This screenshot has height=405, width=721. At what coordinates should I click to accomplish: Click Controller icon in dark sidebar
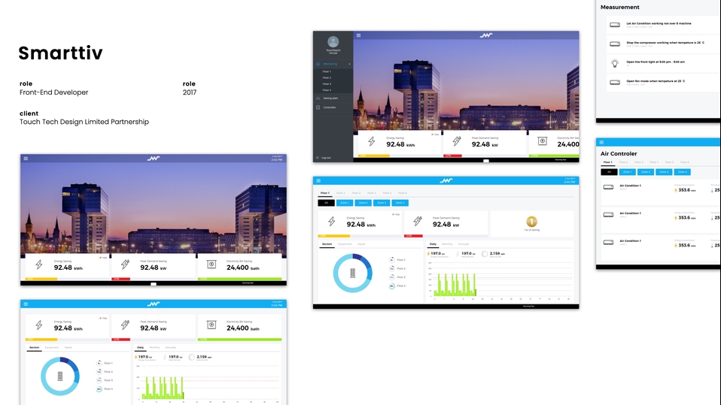(x=318, y=107)
